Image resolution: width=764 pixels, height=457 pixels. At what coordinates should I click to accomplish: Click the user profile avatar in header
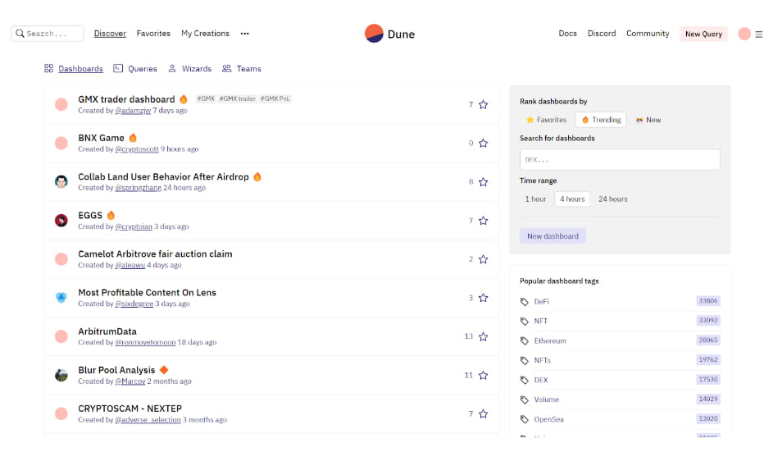pos(744,34)
